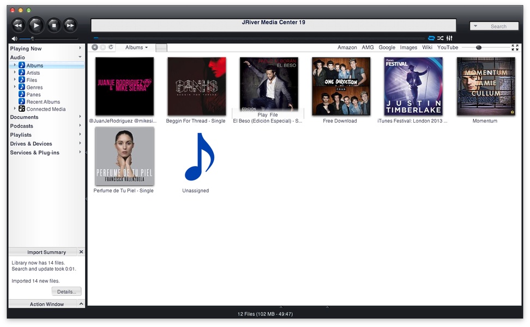530x327 pixels.
Task: Toggle the full-screen expand icon
Action: (x=515, y=47)
